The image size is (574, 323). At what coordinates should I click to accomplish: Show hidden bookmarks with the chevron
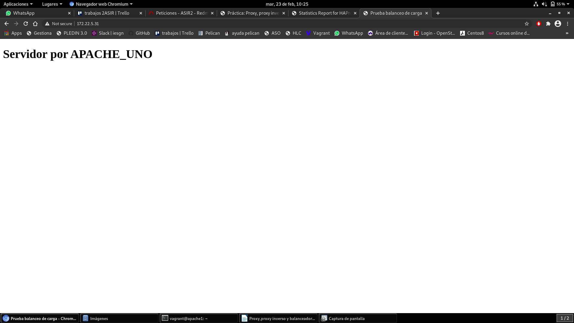tap(567, 33)
